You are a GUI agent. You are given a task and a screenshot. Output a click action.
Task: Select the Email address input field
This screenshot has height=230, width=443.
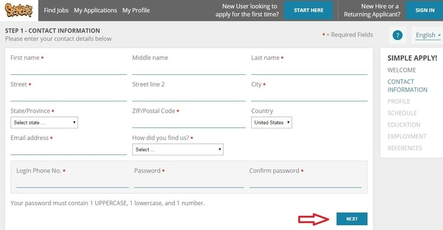[x=69, y=149]
